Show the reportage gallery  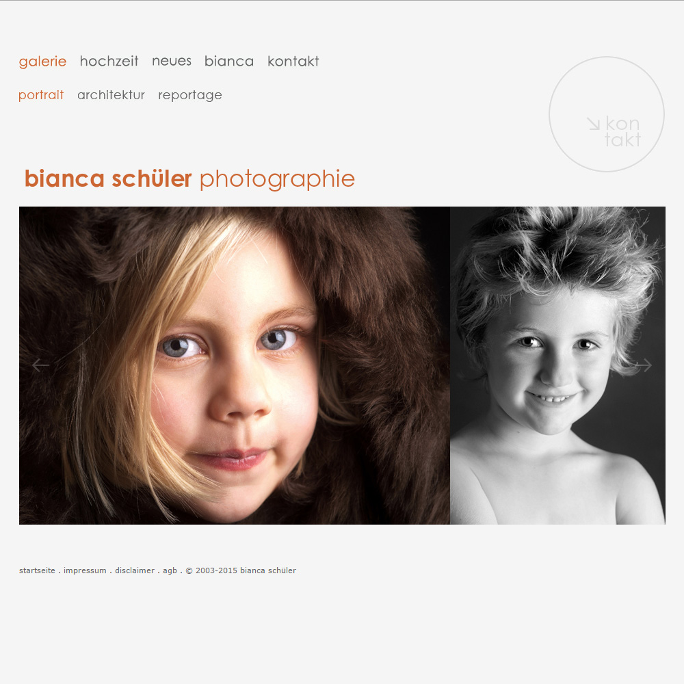(x=189, y=95)
